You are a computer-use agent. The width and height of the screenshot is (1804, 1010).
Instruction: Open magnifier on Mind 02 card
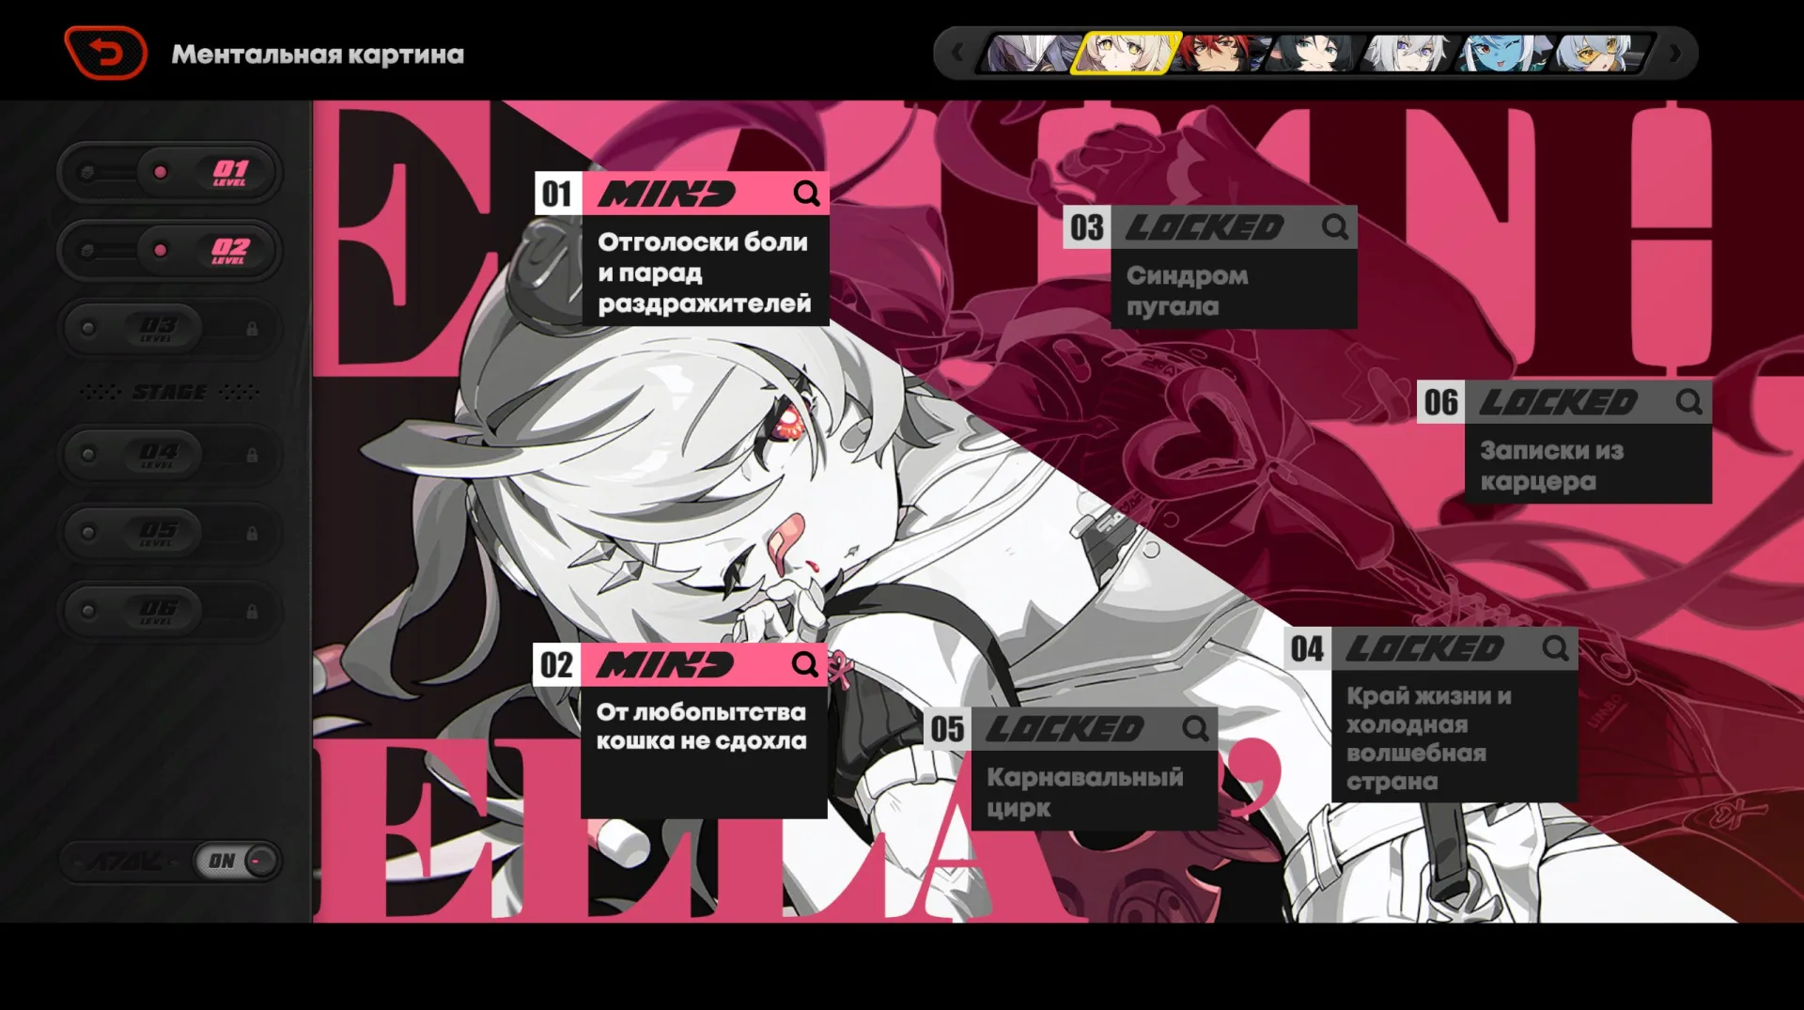(x=804, y=664)
